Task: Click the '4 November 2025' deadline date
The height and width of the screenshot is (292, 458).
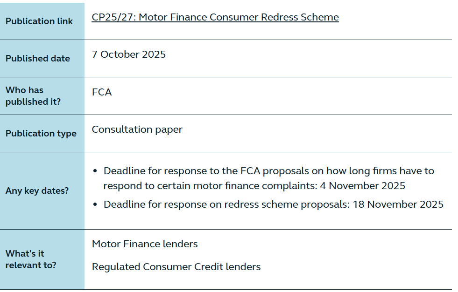Action: [x=362, y=186]
